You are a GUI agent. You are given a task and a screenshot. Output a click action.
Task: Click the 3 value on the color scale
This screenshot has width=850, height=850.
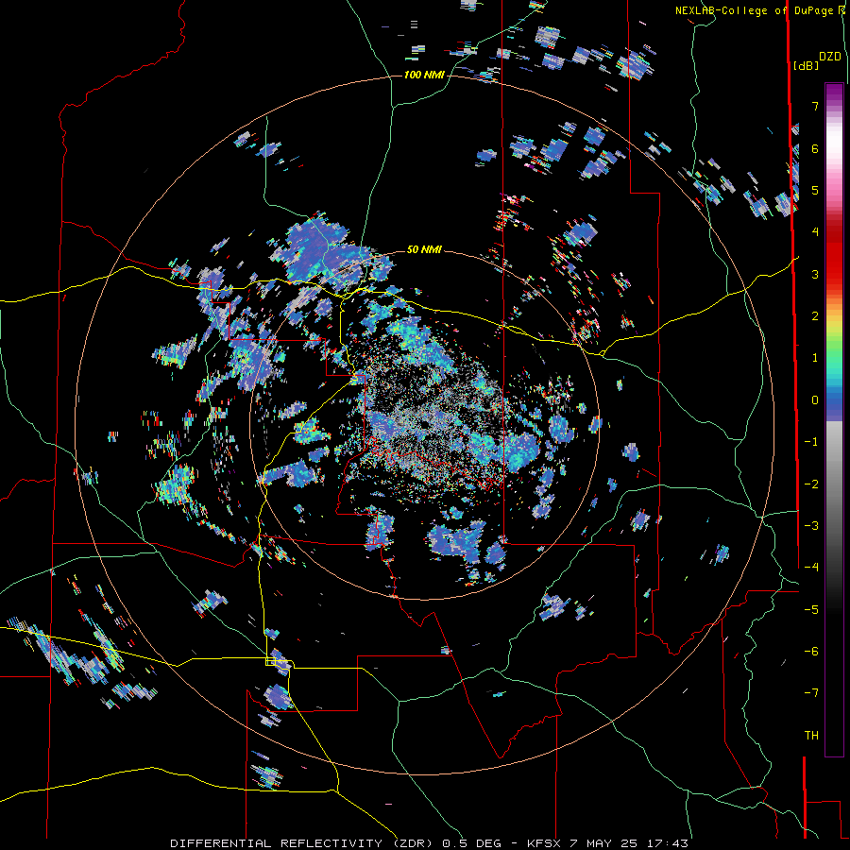pyautogui.click(x=815, y=274)
